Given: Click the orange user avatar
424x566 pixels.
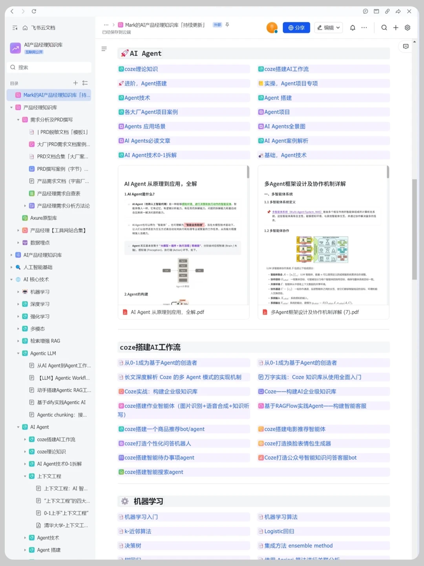Looking at the screenshot, I should (272, 28).
